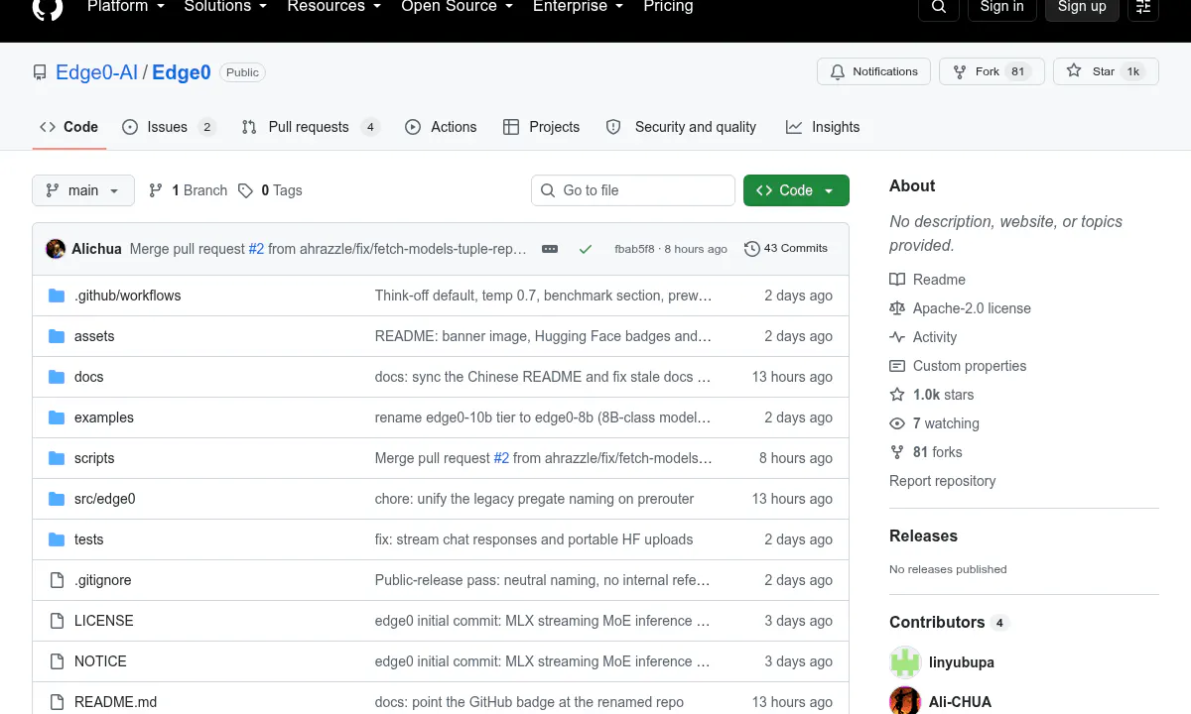Open the Releases heading link
The image size is (1191, 714).
coord(923,535)
